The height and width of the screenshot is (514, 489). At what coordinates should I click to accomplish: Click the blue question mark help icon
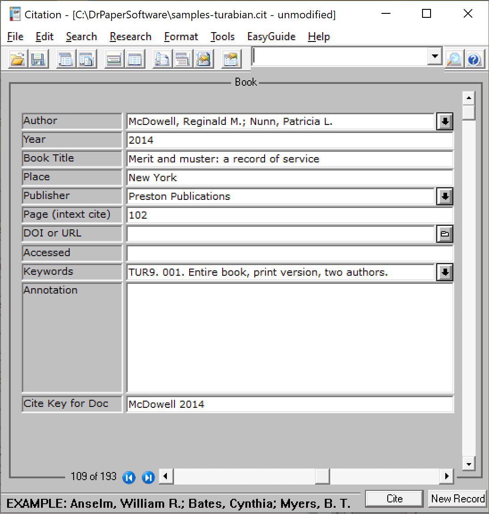pos(474,59)
